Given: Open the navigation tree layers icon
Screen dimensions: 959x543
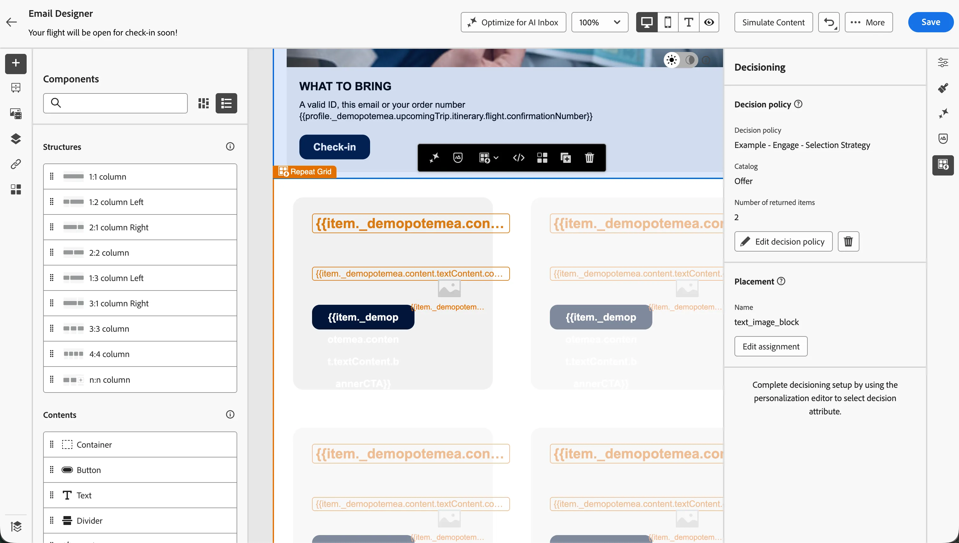Looking at the screenshot, I should (x=16, y=139).
